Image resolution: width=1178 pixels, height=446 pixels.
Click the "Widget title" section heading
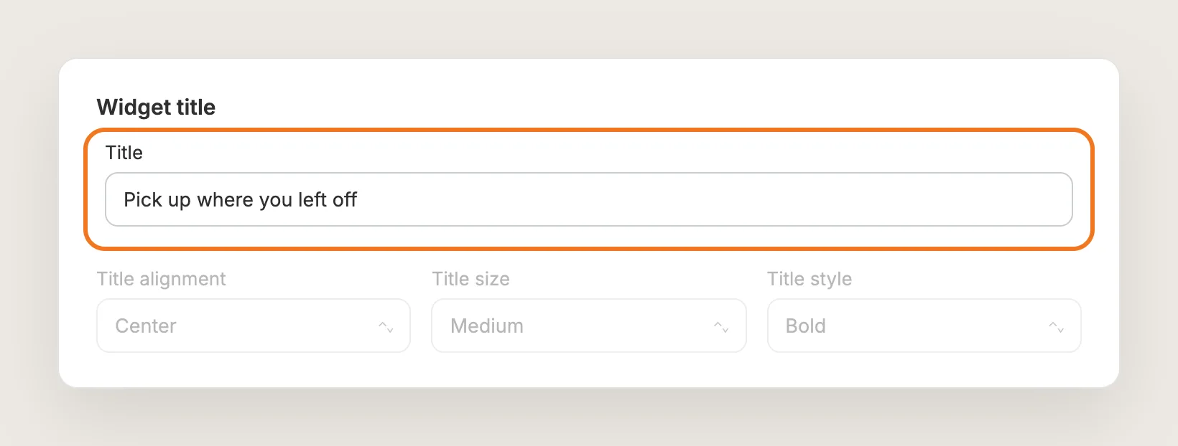pyautogui.click(x=156, y=107)
